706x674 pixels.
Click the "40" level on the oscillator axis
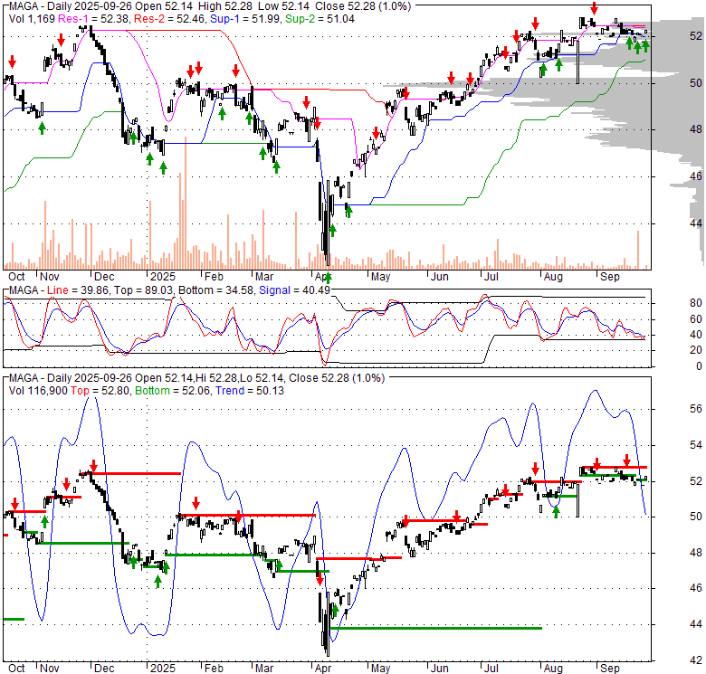[696, 335]
